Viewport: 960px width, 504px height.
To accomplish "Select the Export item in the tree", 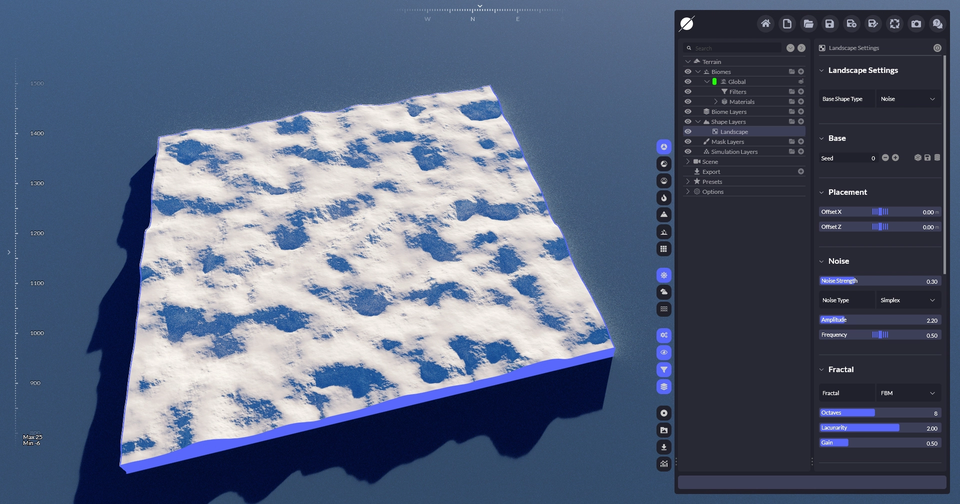I will 711,172.
